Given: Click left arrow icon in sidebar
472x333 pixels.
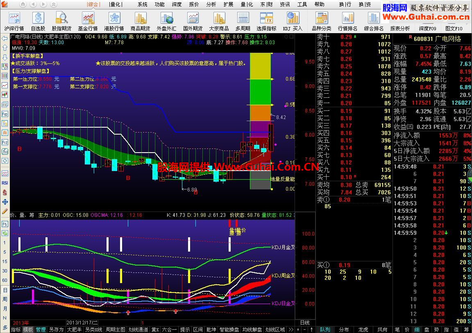Looking at the screenshot, I should [5, 38].
